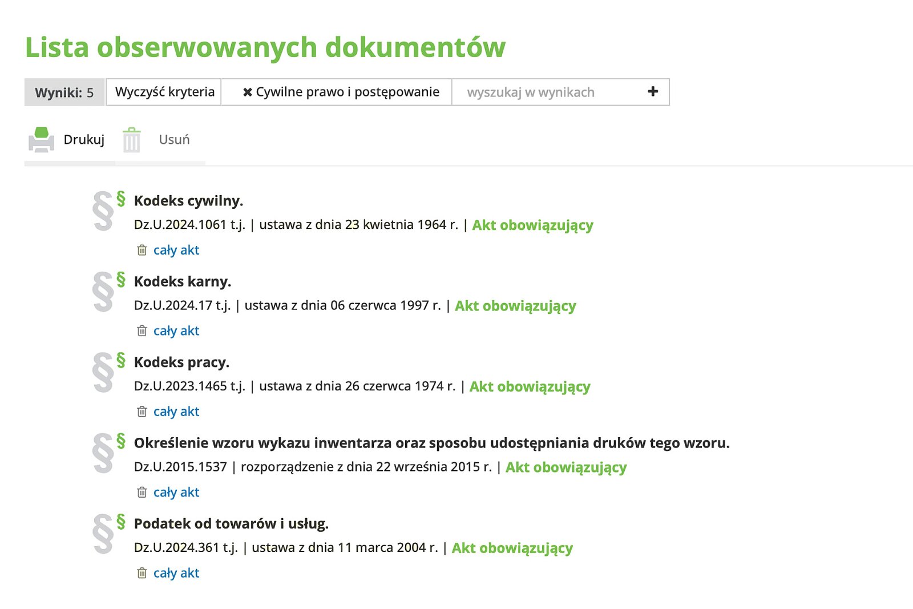Click the Lista obserwowanych dokumentów heading
Viewport: 913px width, 609px height.
tap(265, 48)
